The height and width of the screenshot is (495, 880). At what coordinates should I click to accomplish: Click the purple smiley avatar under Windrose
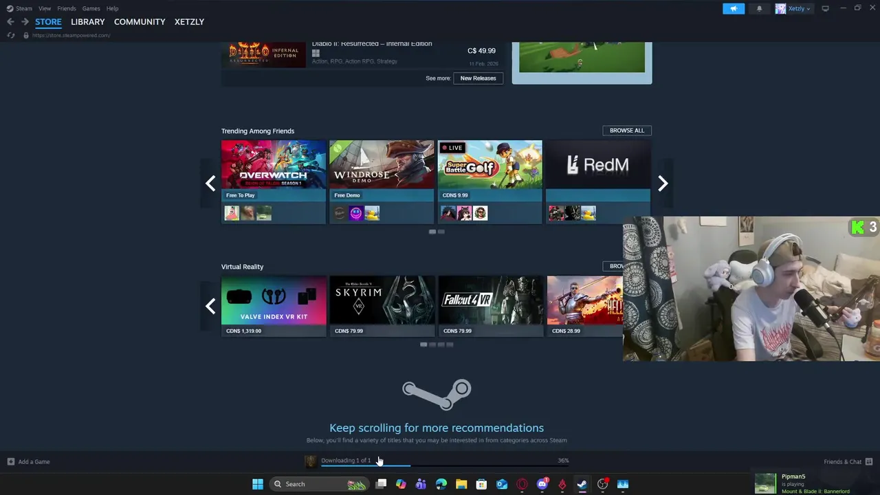355,213
